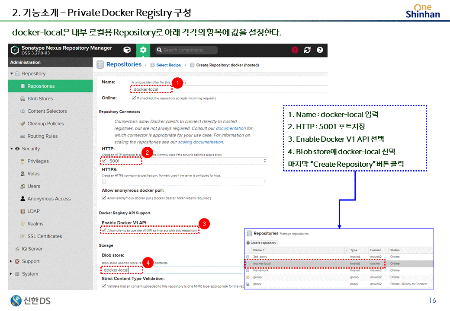Screen dimensions: 450x311
Task: Click the Select Recipe breadcrumb link
Action: point(168,65)
